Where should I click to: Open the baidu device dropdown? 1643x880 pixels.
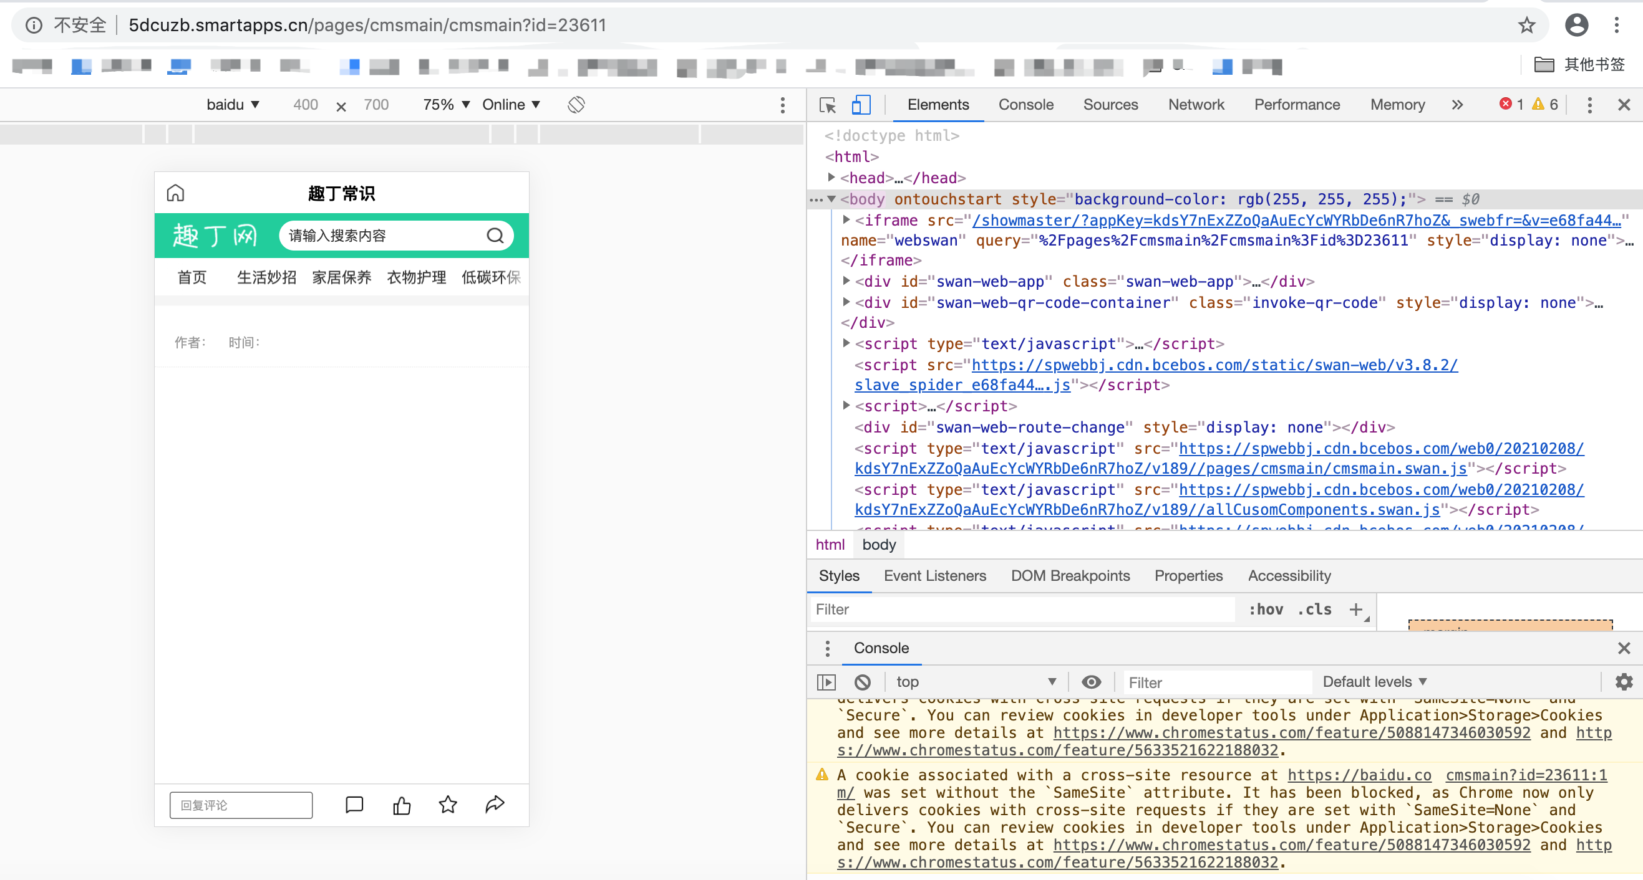[233, 105]
